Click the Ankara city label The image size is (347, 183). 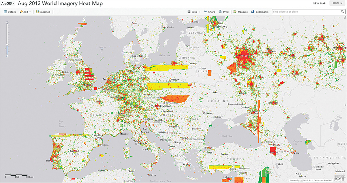(225, 154)
